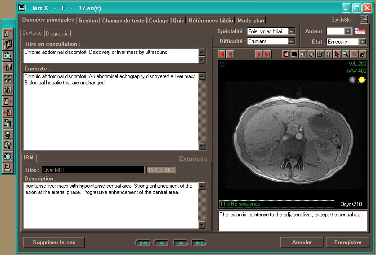Click the import case left-arrow icon
The width and height of the screenshot is (376, 255).
click(8, 112)
